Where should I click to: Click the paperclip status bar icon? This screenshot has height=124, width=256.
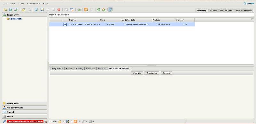click(x=83, y=121)
